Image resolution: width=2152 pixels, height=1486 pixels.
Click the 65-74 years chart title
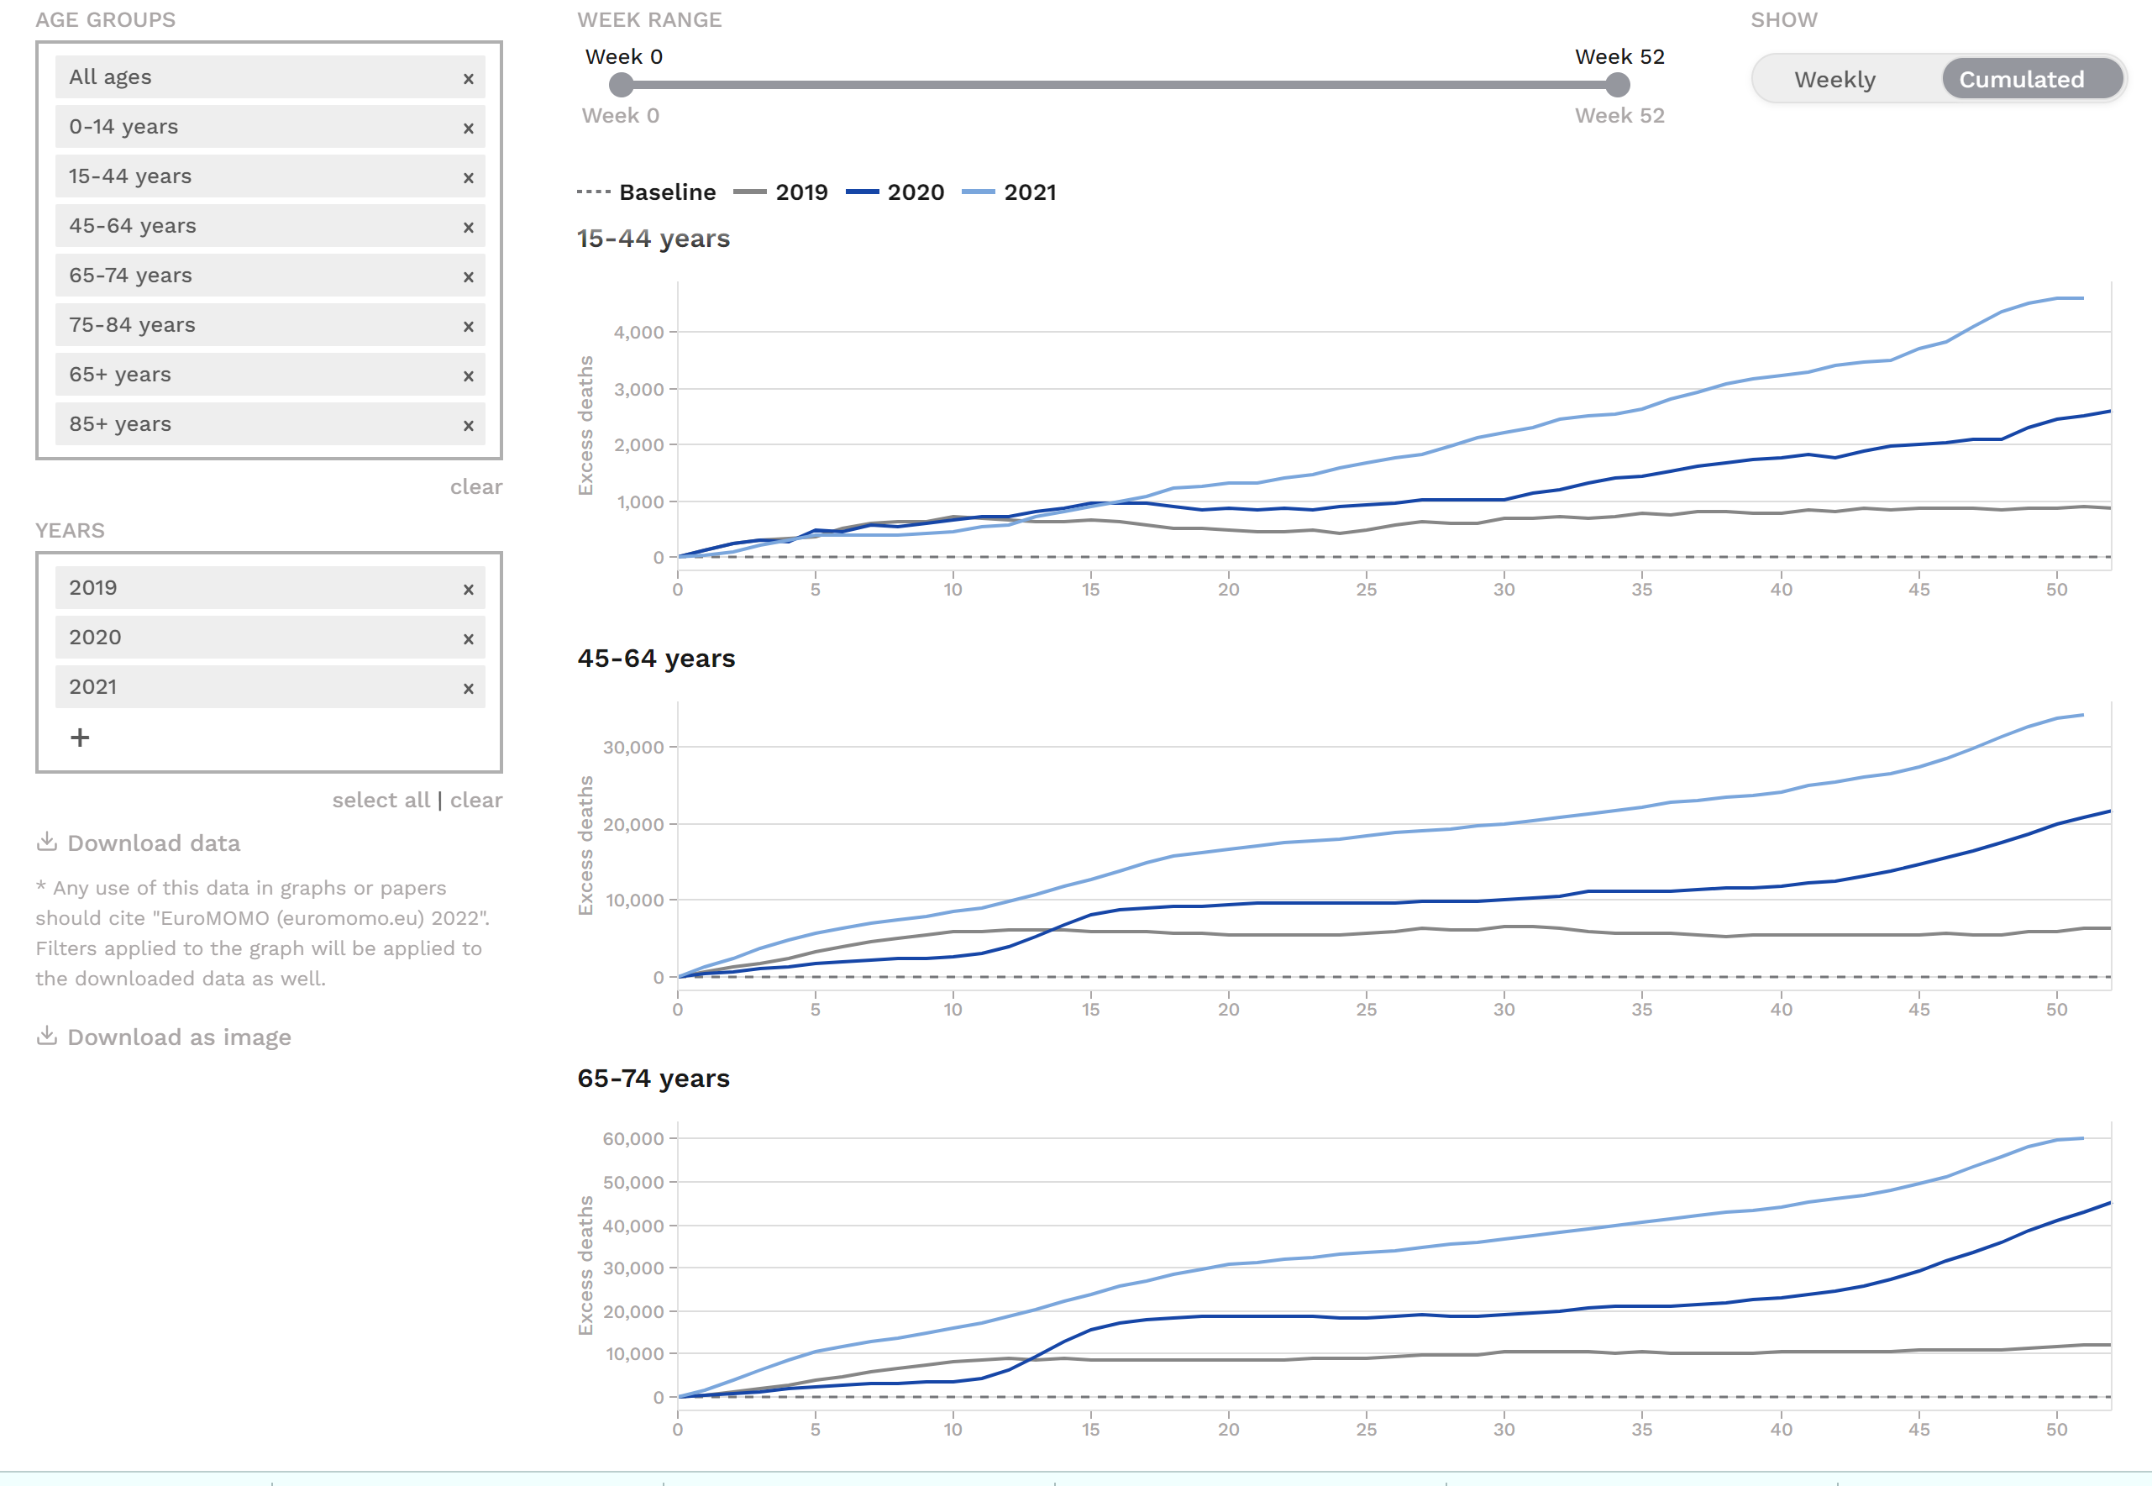pyautogui.click(x=653, y=1079)
